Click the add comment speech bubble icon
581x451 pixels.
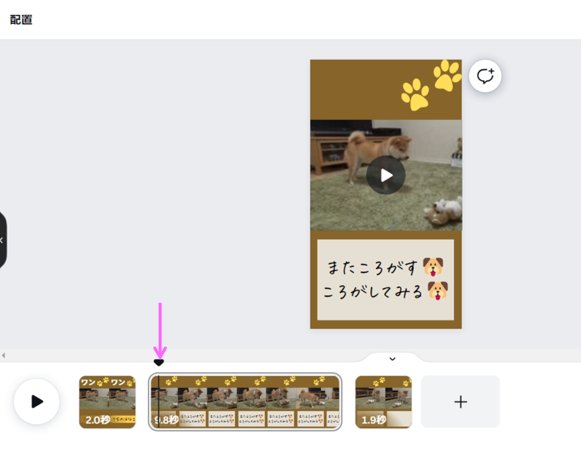(x=485, y=76)
